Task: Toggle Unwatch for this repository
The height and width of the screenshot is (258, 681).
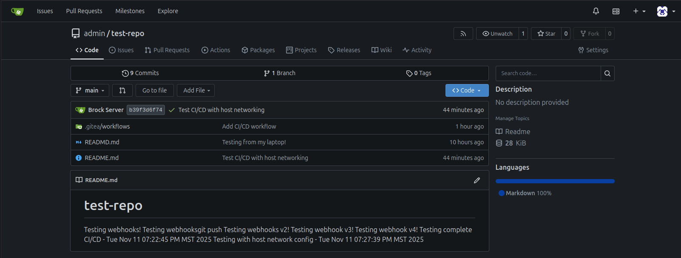Action: 497,34
